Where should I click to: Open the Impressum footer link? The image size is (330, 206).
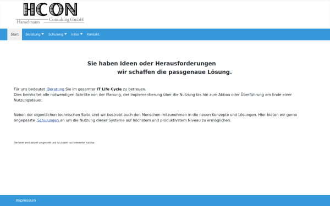(26, 201)
